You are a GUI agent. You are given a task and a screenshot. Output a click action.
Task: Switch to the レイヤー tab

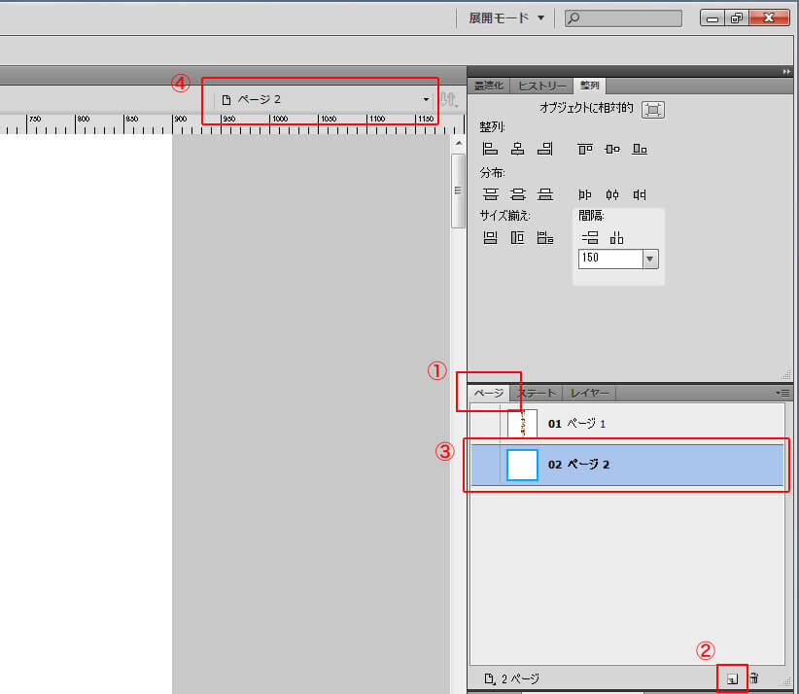590,393
